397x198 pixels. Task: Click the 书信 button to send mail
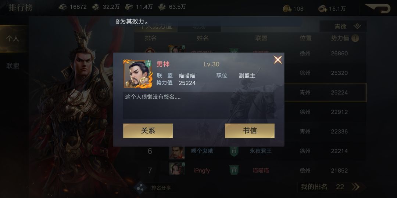(250, 131)
